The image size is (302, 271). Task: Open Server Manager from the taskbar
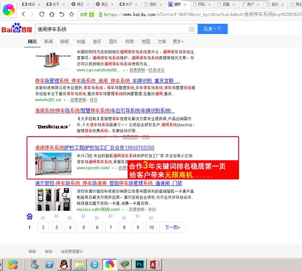click(x=35, y=264)
